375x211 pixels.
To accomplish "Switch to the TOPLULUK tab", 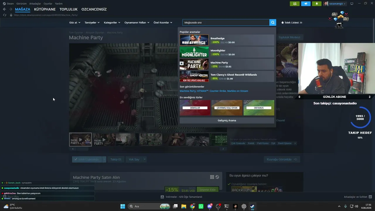I will [69, 9].
